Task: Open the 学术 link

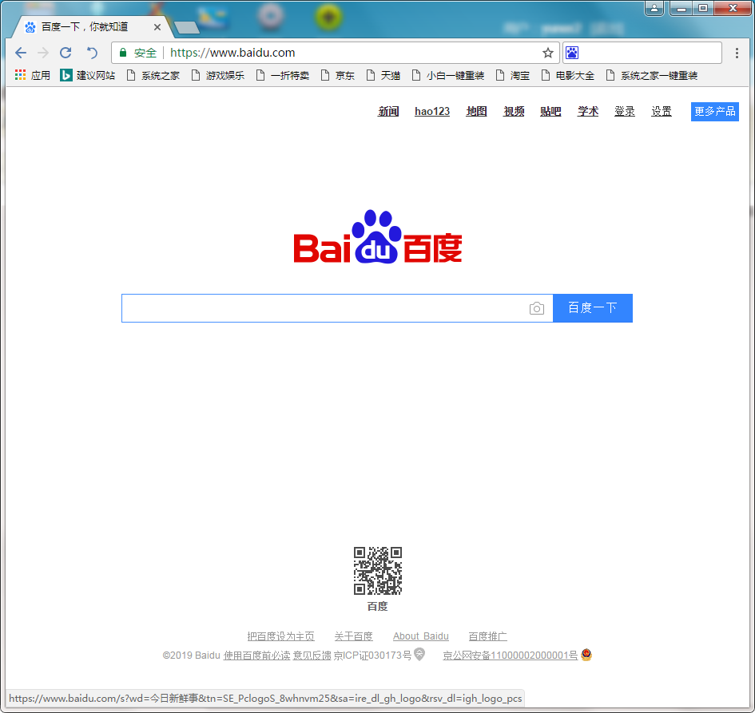Action: tap(588, 111)
